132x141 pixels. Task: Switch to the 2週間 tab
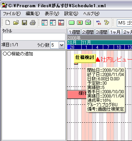(88, 32)
